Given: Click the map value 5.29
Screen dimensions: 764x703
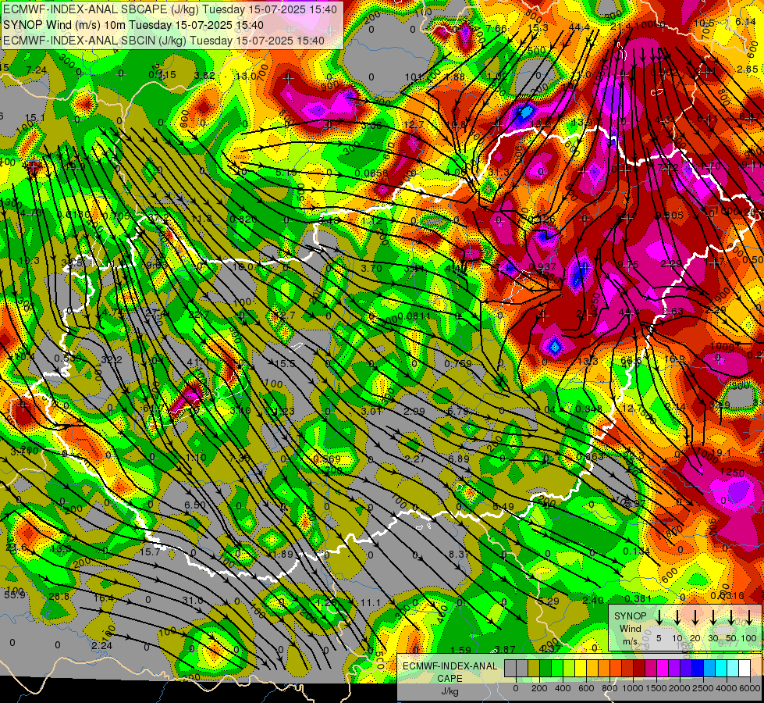Looking at the screenshot, I should [548, 601].
